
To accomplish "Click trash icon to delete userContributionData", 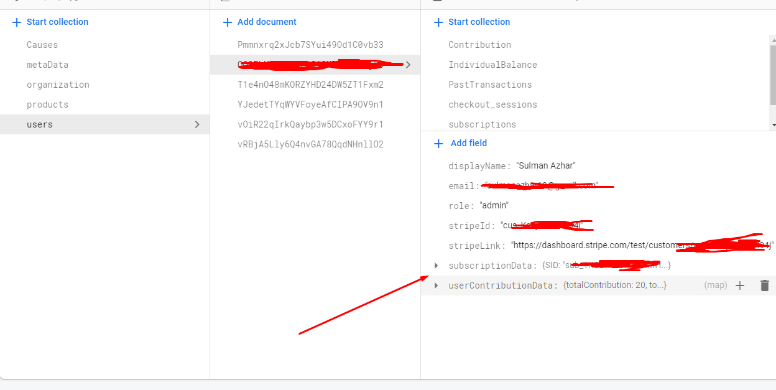I will 764,285.
